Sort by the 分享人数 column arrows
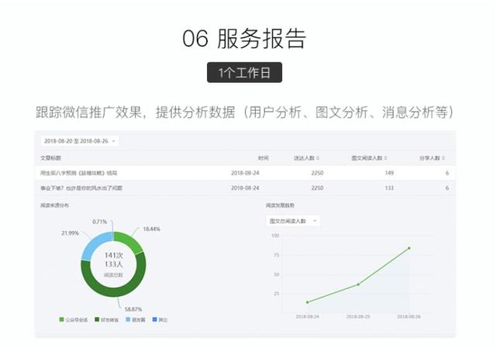This screenshot has width=496, height=362. 443,158
